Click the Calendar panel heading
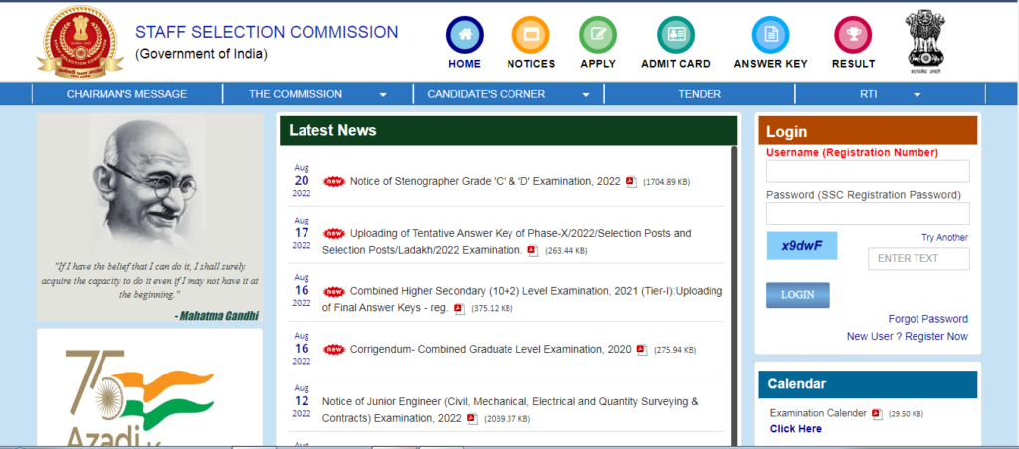 pyautogui.click(x=797, y=384)
